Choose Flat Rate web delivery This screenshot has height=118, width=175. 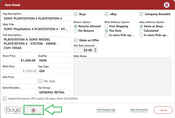coord(106,31)
